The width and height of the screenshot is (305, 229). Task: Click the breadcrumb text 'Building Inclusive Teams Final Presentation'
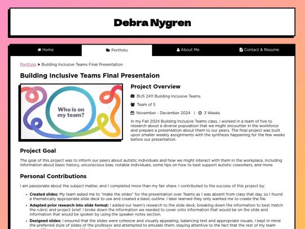point(82,64)
